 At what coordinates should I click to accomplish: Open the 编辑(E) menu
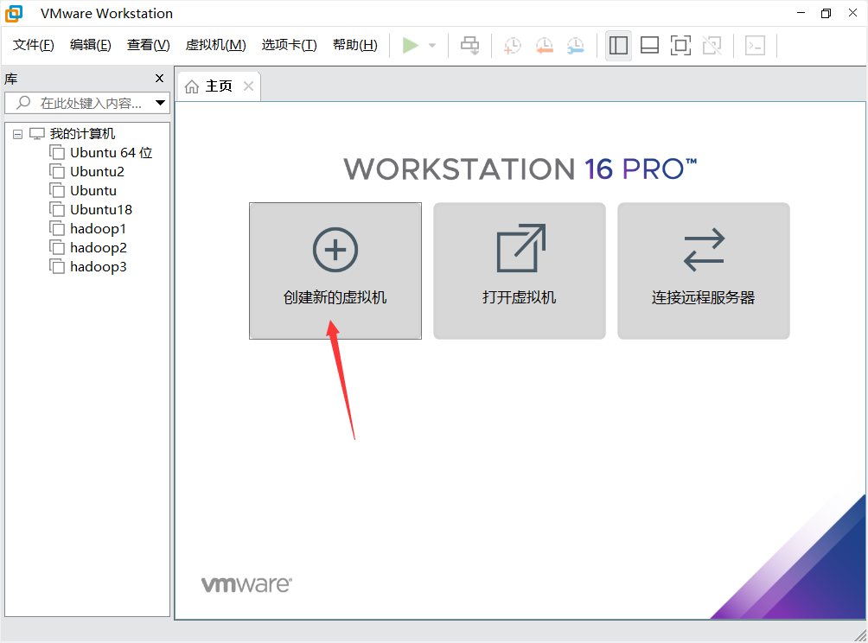[91, 45]
